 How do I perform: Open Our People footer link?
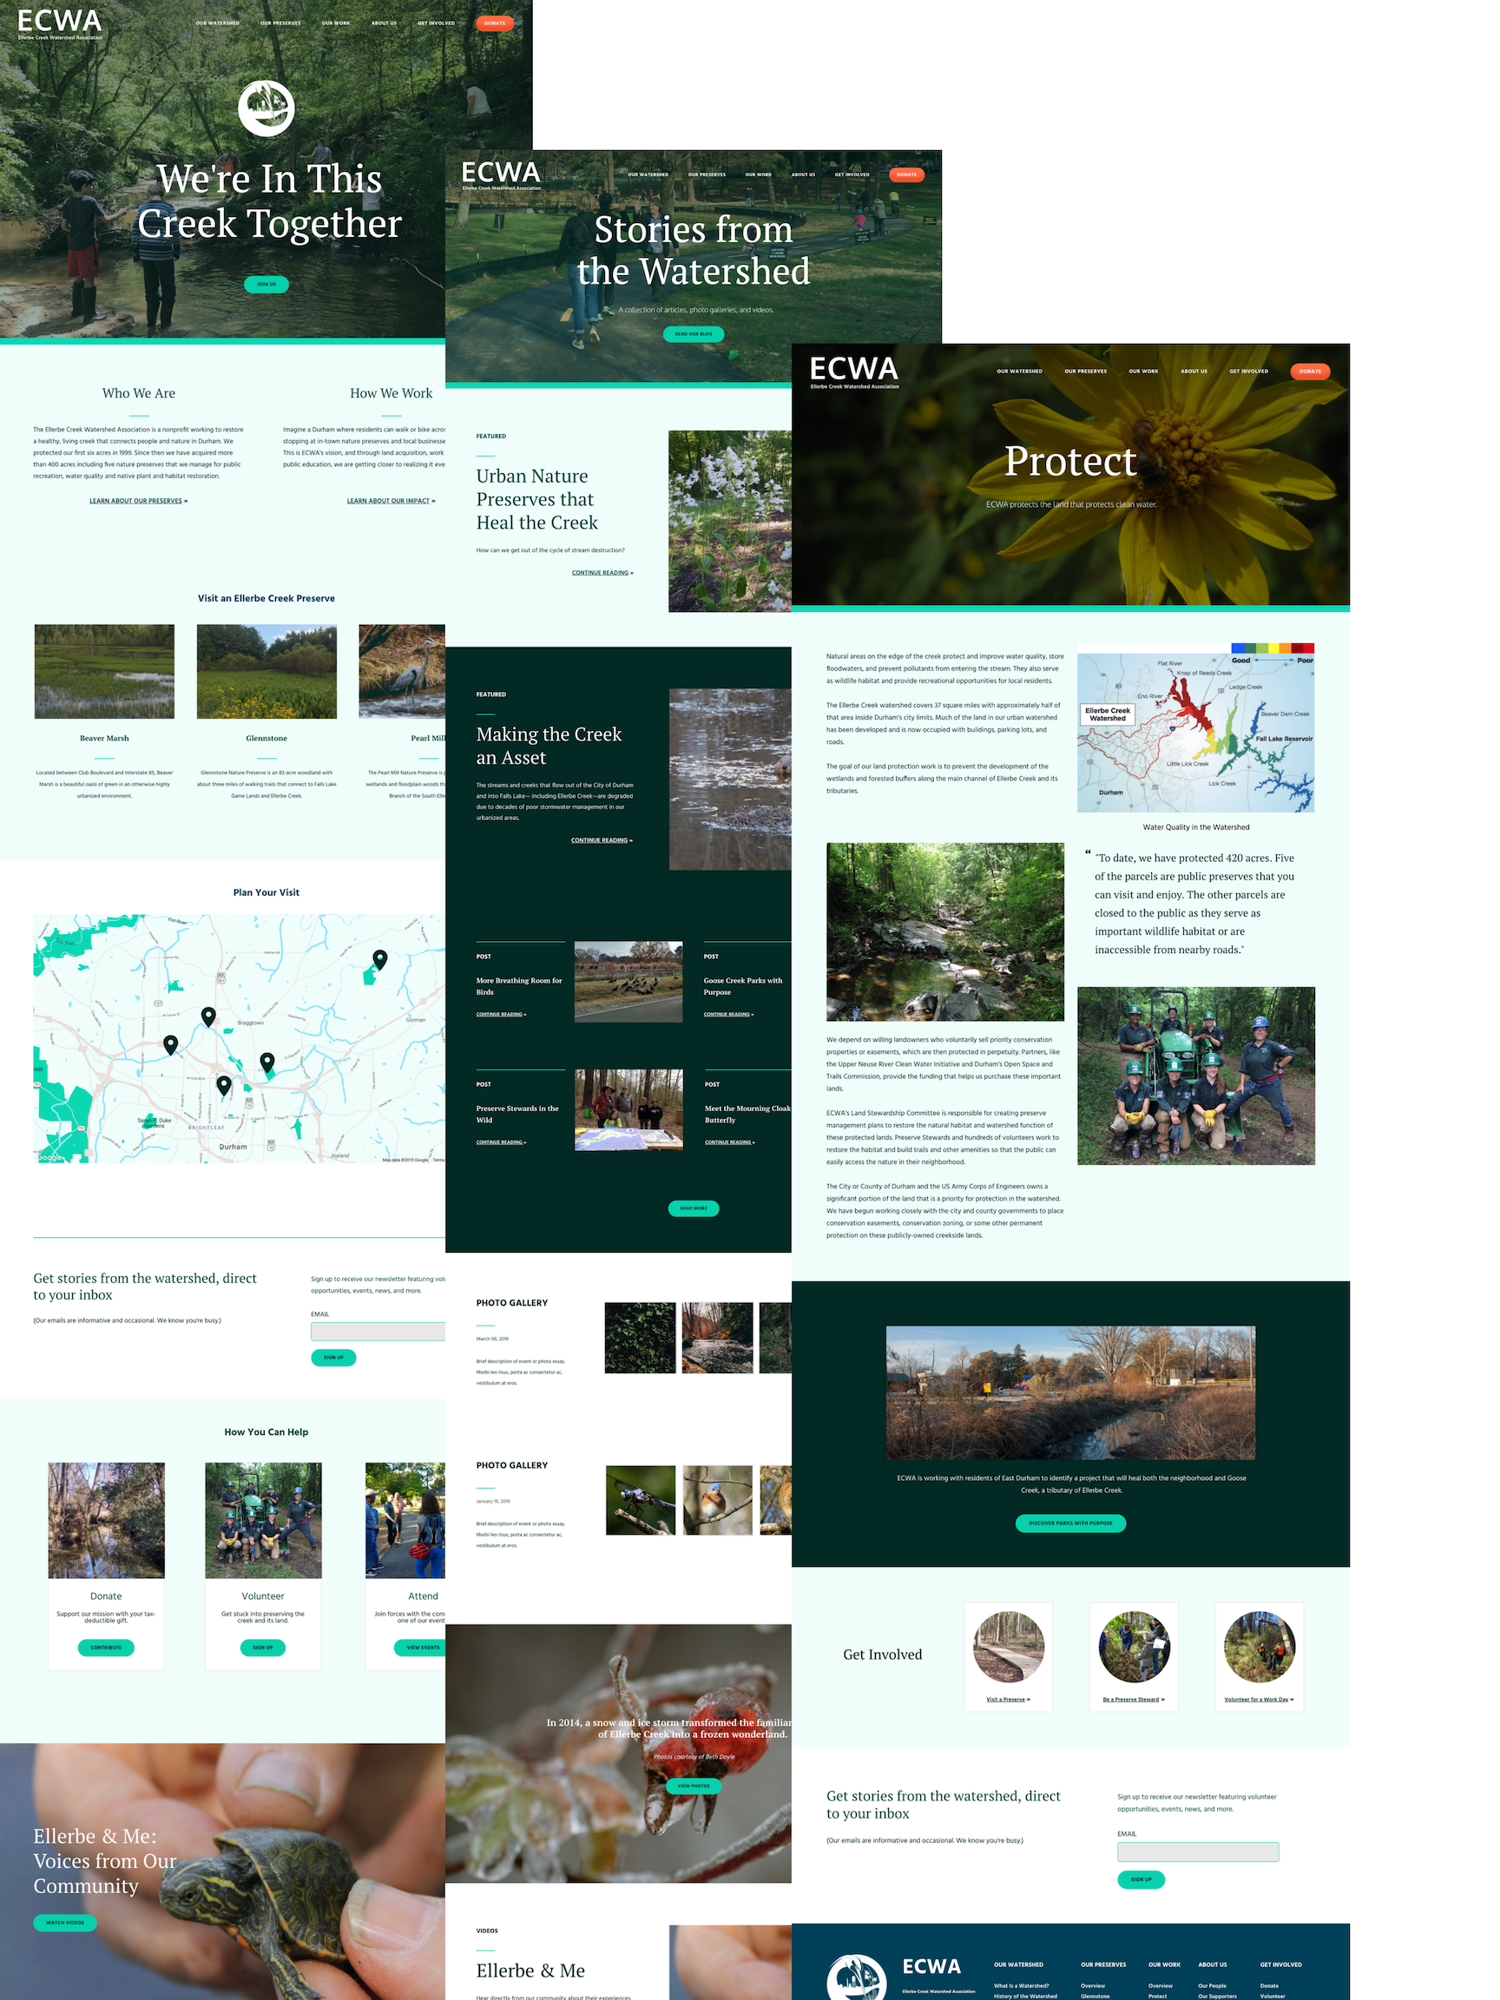tap(1212, 1986)
